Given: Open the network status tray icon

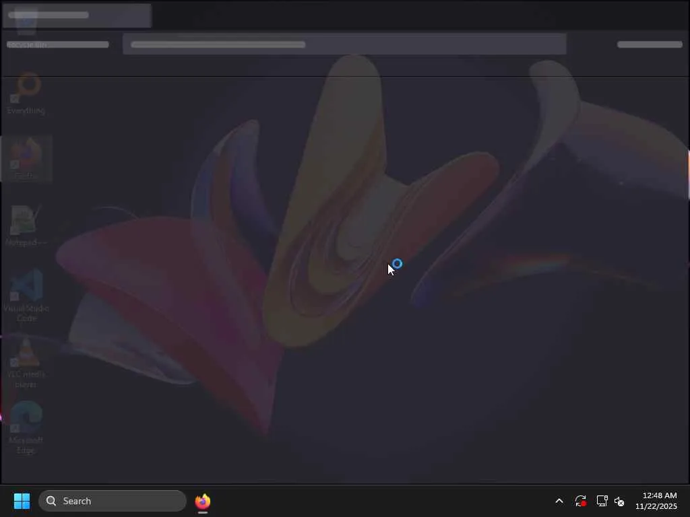Looking at the screenshot, I should pyautogui.click(x=602, y=501).
